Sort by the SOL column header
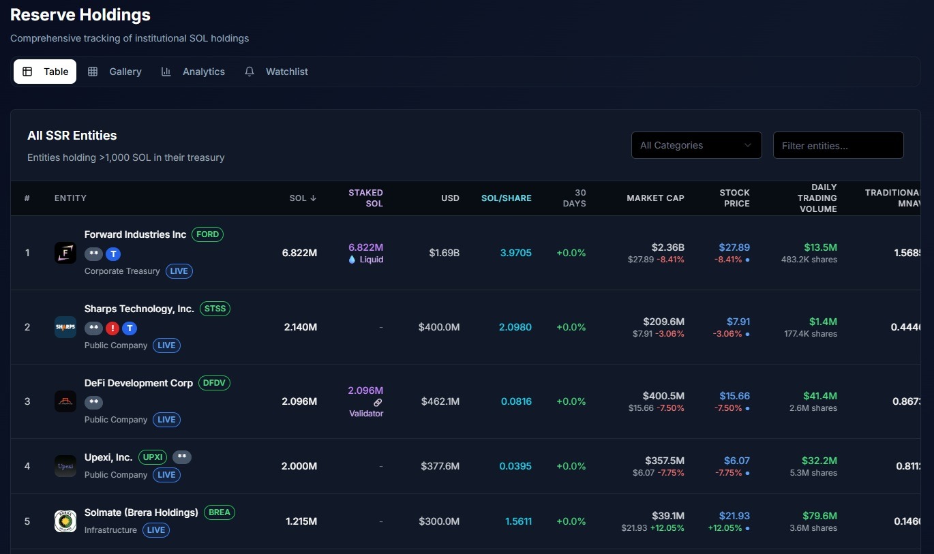 [x=303, y=198]
